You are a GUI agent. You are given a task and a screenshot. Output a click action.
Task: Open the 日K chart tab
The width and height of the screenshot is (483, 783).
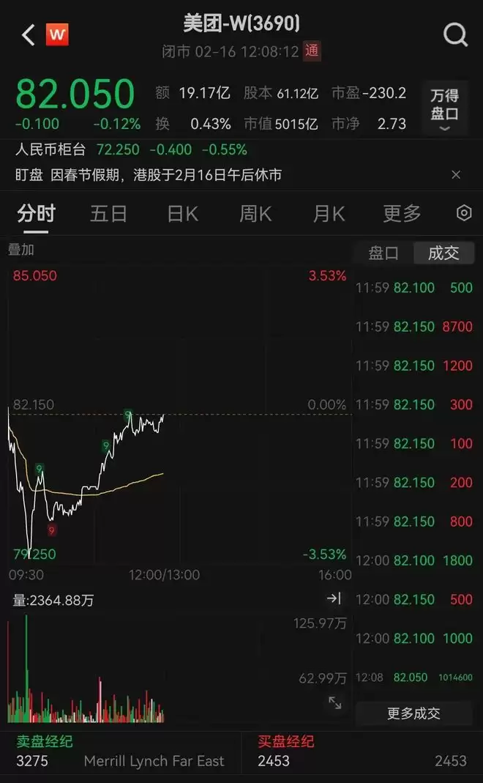click(183, 214)
